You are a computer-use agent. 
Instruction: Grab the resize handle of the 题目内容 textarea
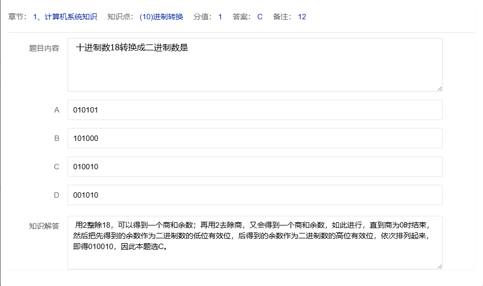click(439, 88)
